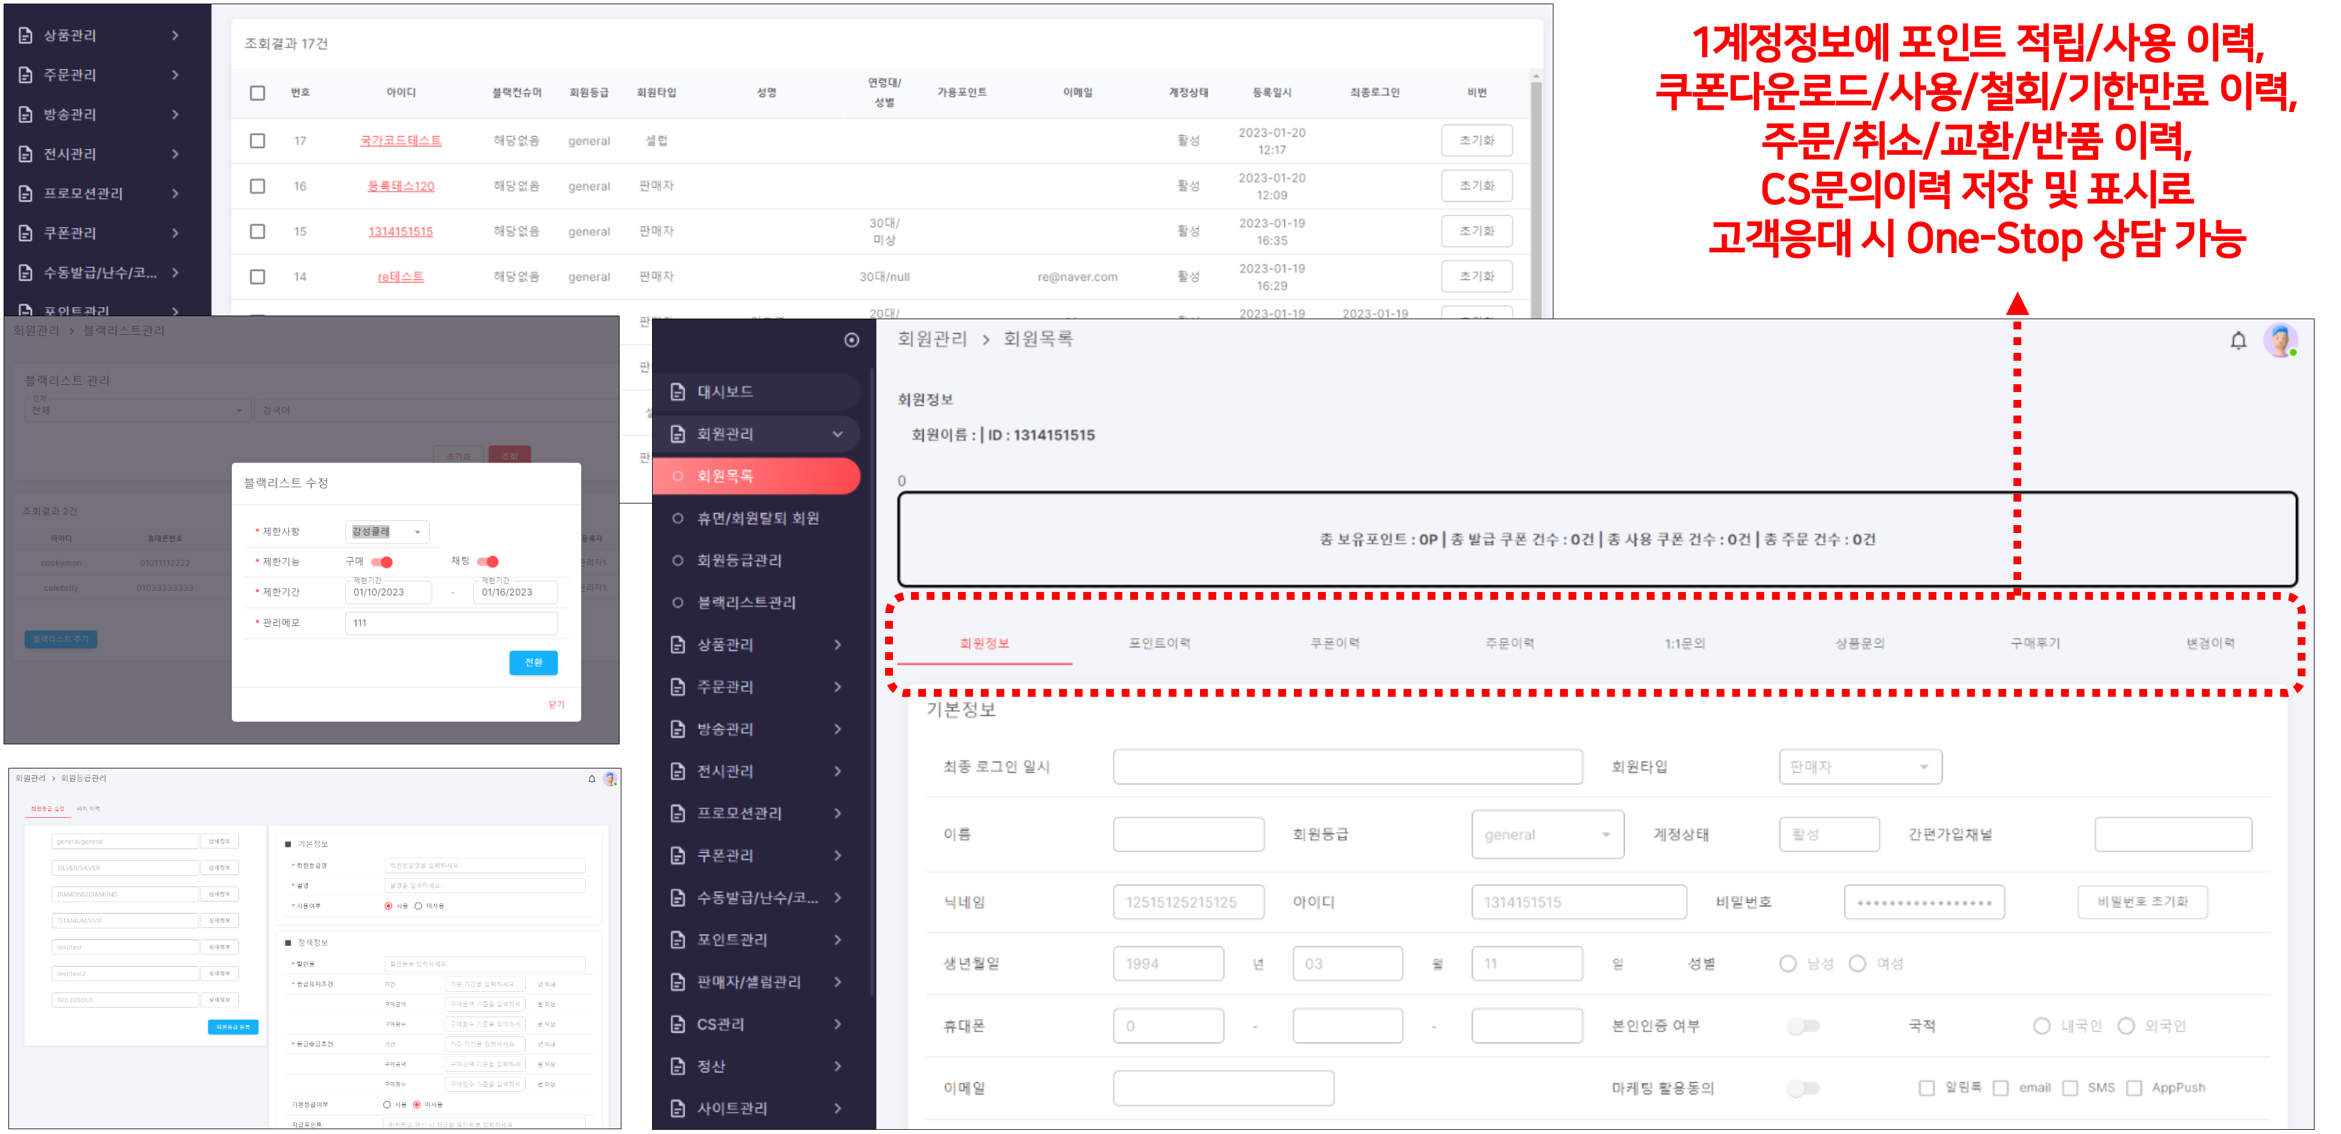The width and height of the screenshot is (2341, 1134).
Task: Open the user profile avatar
Action: coord(2279,341)
